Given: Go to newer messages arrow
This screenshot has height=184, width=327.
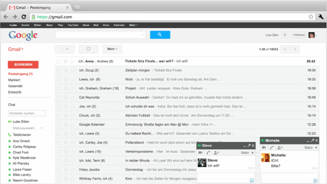Looking at the screenshot, I should point(285,49).
